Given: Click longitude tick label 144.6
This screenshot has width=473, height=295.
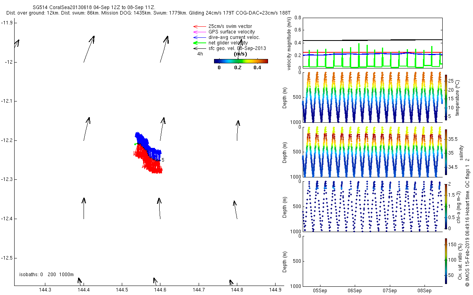Looking at the screenshot, I should pos(160,290).
